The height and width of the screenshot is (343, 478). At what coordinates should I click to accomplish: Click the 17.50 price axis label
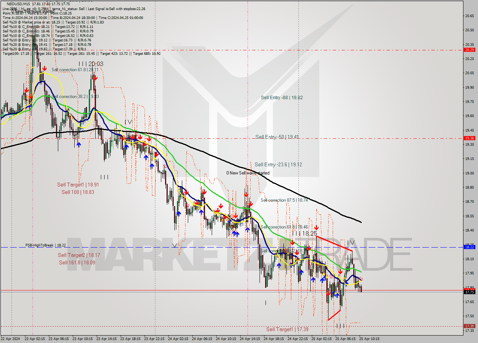click(x=469, y=316)
